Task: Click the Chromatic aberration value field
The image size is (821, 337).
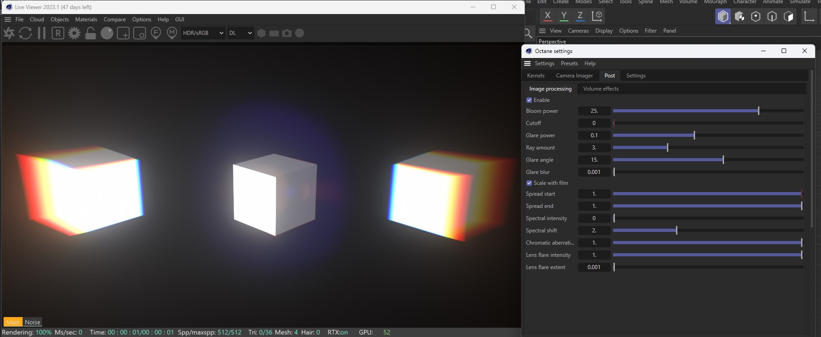Action: 594,243
